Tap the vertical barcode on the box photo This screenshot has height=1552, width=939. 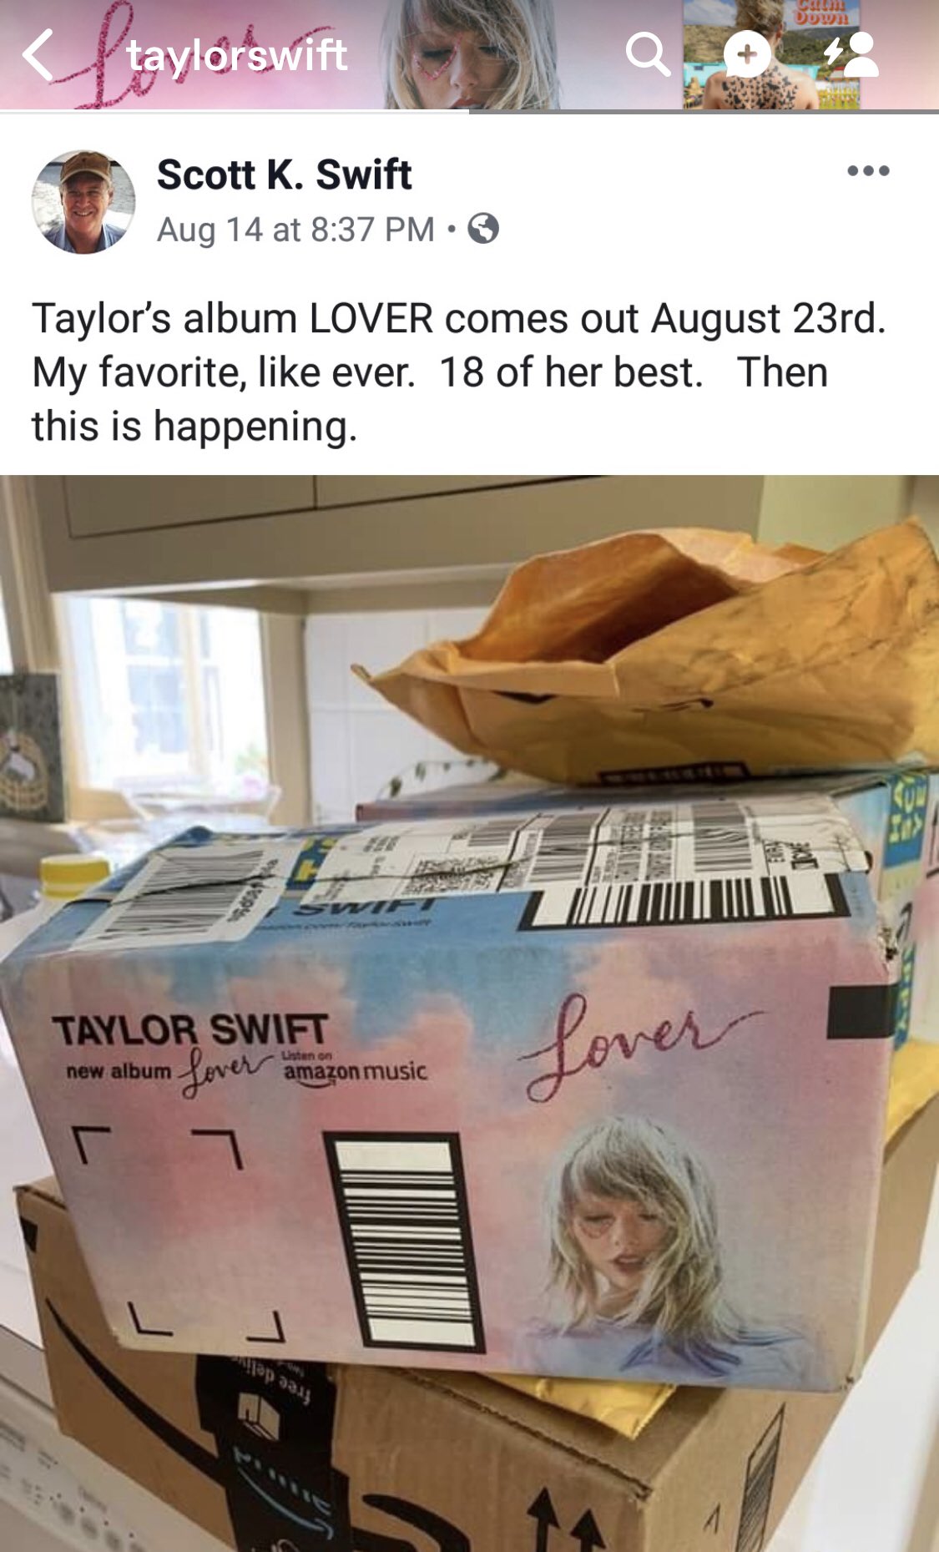coord(405,1240)
